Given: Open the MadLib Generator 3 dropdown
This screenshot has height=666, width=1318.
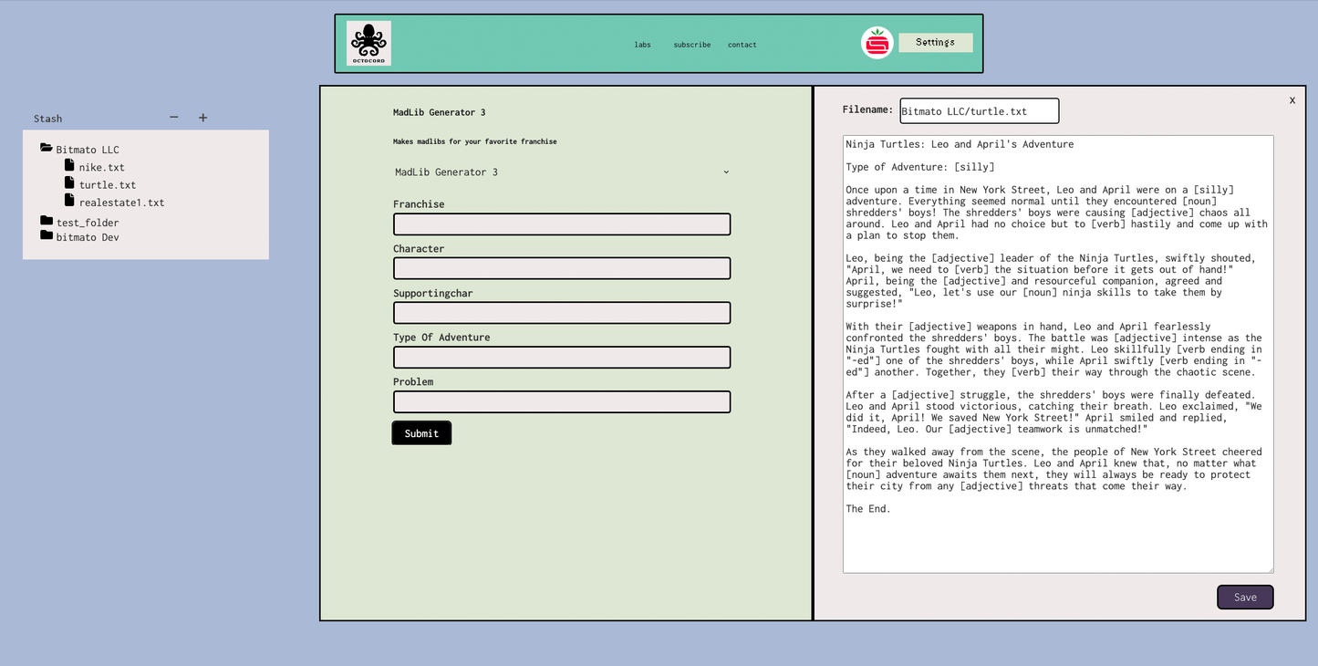Looking at the screenshot, I should coord(561,172).
